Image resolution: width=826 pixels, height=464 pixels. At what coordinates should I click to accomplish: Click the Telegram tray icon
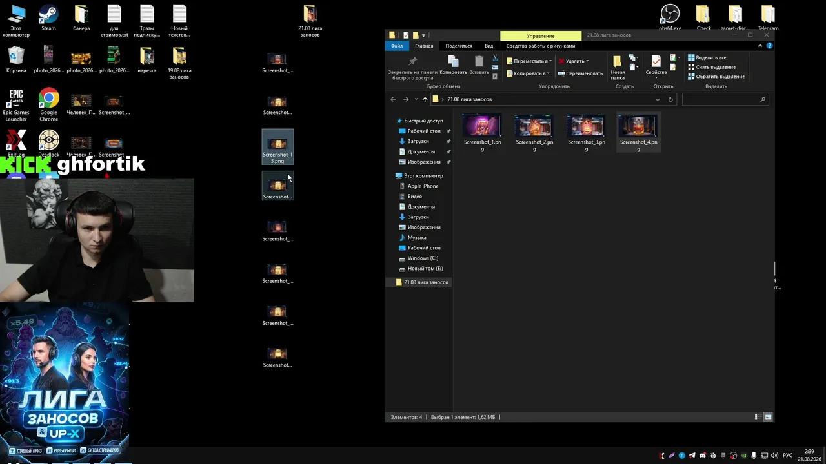pos(692,456)
